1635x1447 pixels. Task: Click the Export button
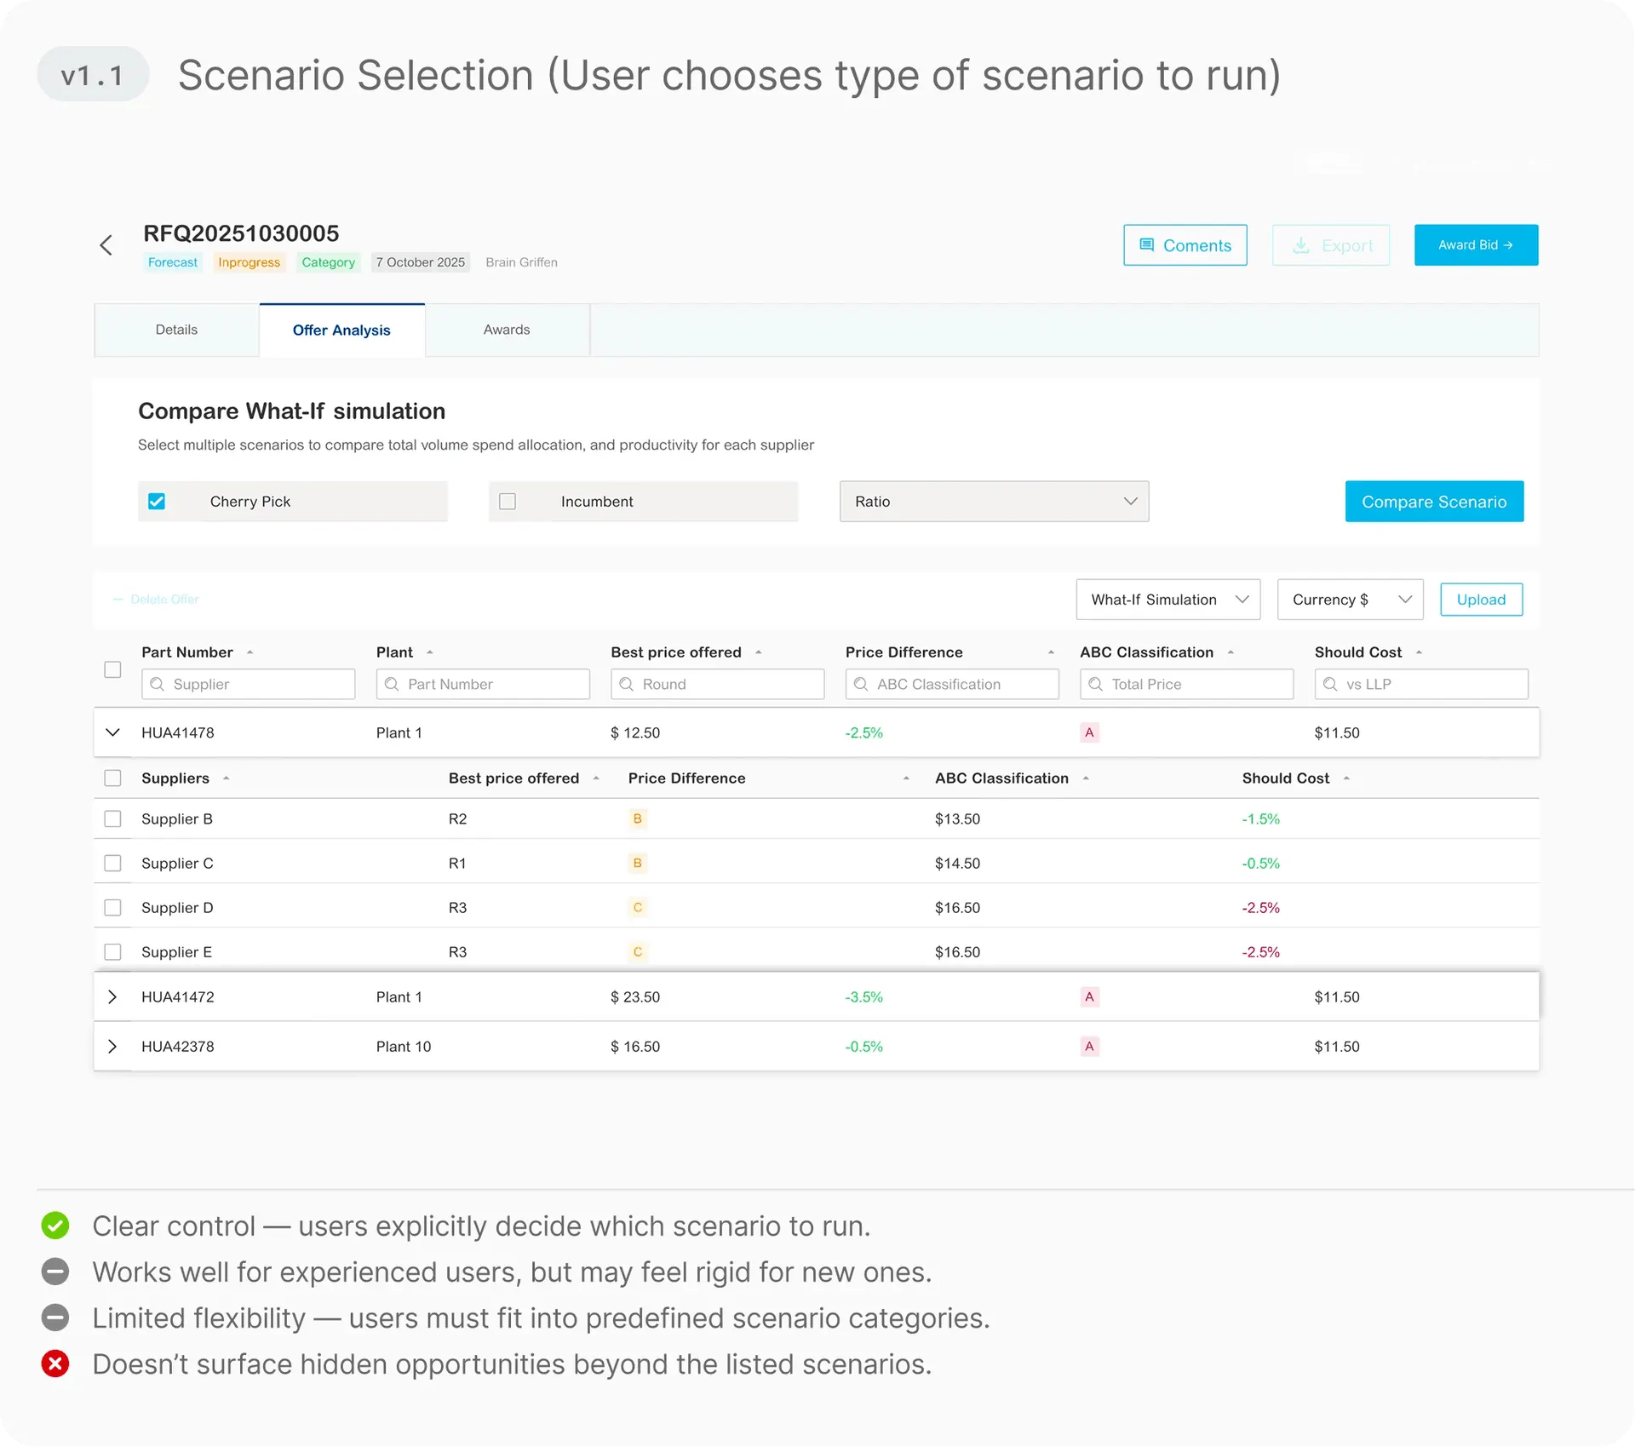tap(1331, 245)
